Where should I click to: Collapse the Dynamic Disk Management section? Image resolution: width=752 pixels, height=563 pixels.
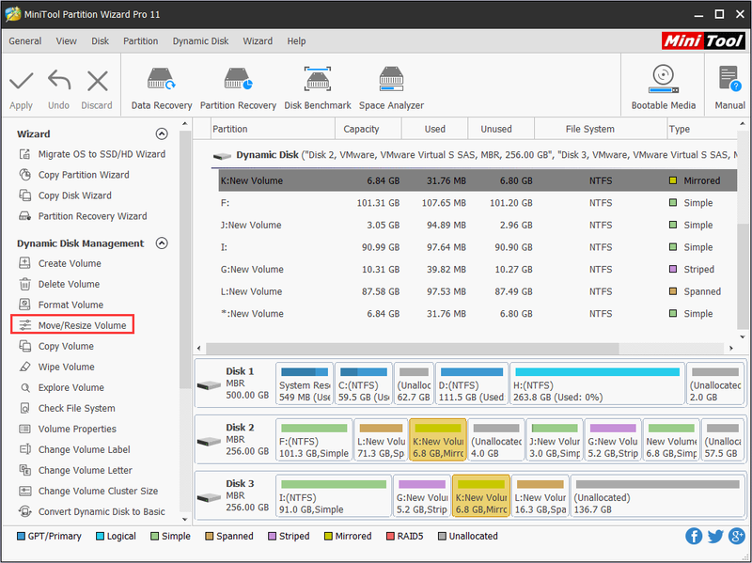(x=162, y=243)
